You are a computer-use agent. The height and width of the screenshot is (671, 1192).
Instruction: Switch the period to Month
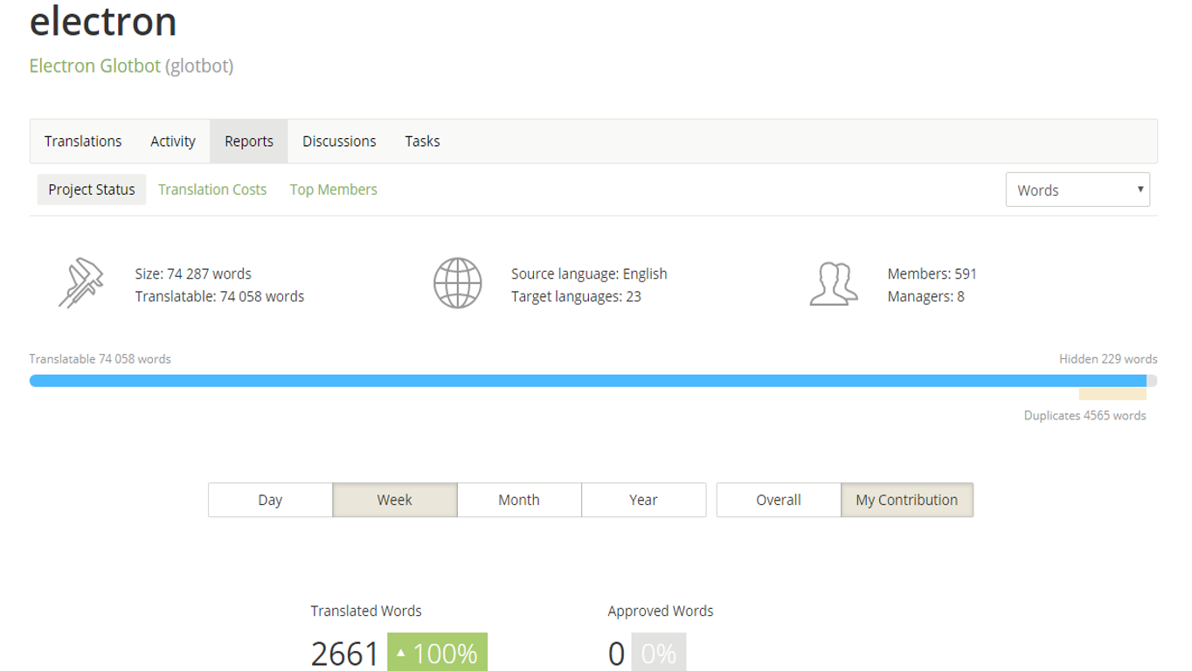[519, 500]
